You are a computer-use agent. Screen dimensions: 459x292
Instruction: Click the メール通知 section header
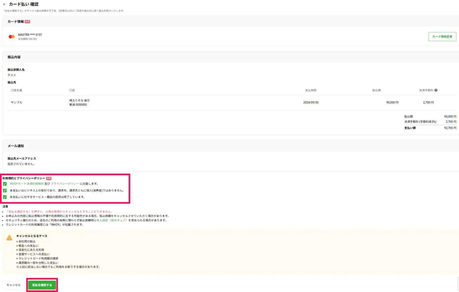[x=16, y=146]
